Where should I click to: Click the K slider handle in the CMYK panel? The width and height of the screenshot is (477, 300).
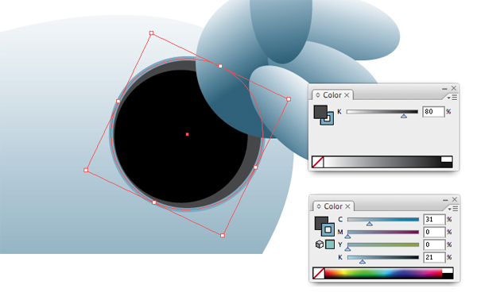click(363, 261)
